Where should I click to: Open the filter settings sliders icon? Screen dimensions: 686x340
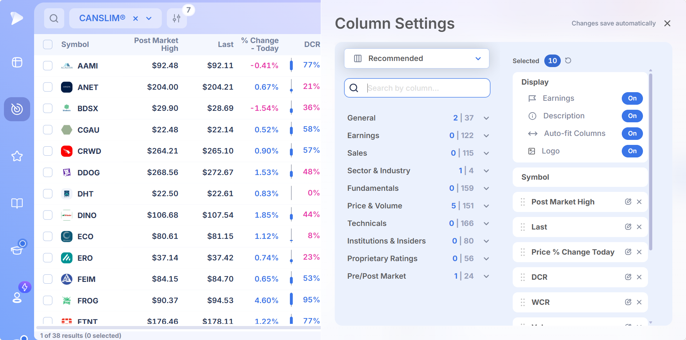click(x=177, y=18)
